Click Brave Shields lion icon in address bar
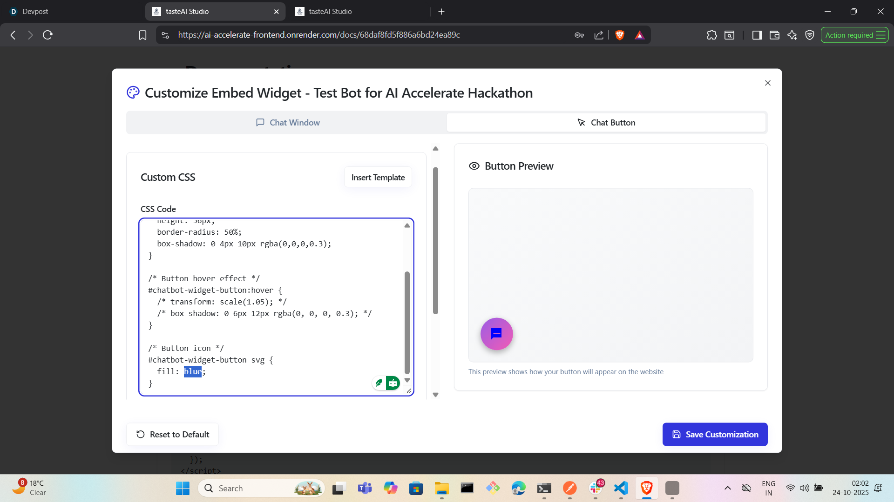Viewport: 894px width, 502px height. tap(619, 35)
